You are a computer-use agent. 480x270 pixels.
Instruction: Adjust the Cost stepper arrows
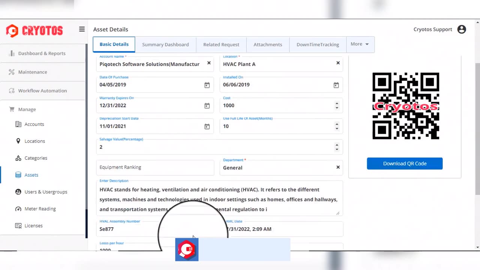point(337,106)
